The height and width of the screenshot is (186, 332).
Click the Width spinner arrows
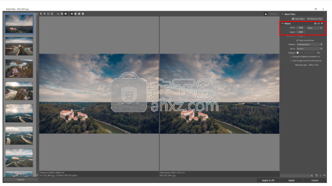click(305, 28)
